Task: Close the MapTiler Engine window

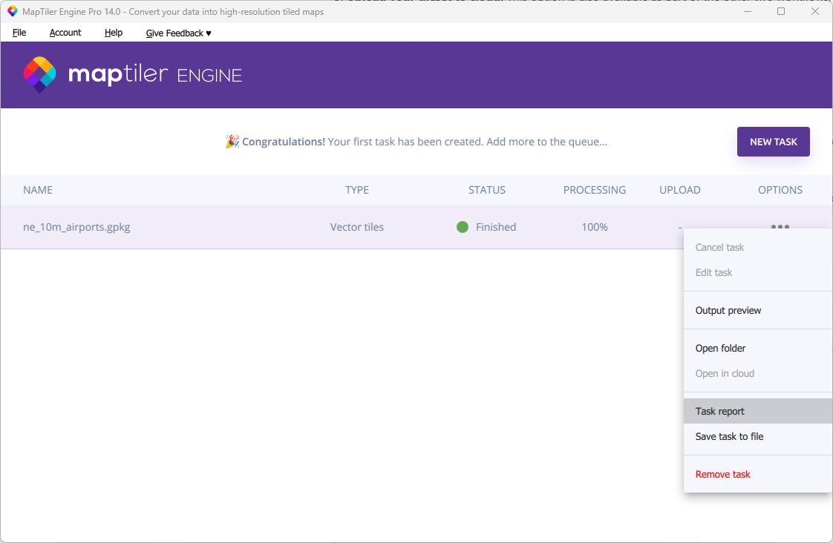Action: pos(814,12)
